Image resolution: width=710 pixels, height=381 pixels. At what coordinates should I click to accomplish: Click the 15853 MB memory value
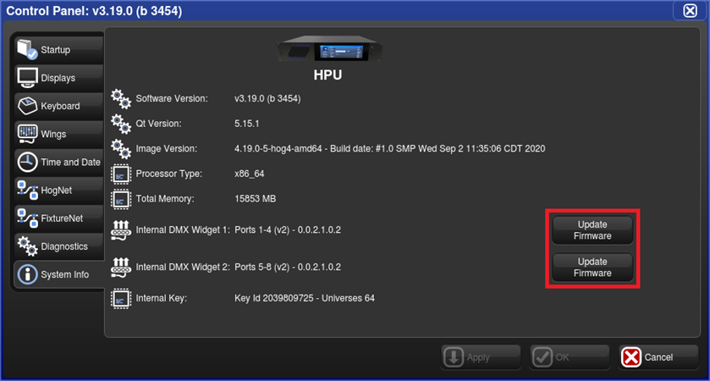click(255, 199)
